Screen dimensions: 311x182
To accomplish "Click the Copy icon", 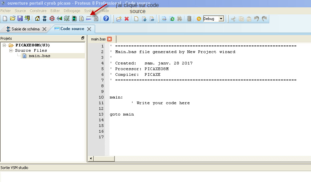I will (241, 19).
